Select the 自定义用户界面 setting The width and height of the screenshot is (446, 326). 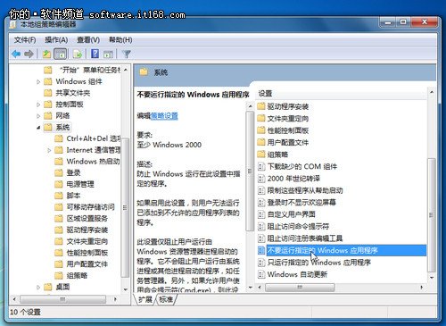click(291, 214)
